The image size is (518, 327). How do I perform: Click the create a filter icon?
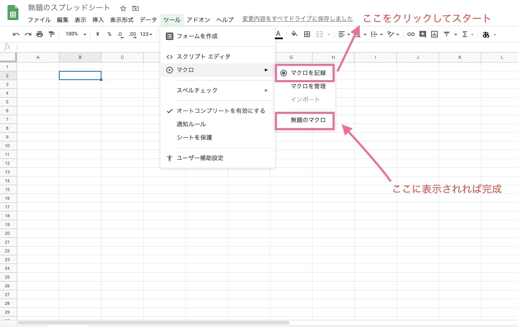click(x=447, y=34)
